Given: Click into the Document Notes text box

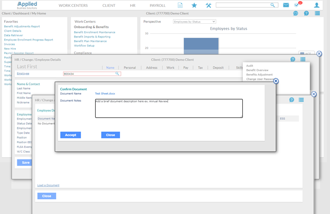Looking at the screenshot, I should [169, 108].
